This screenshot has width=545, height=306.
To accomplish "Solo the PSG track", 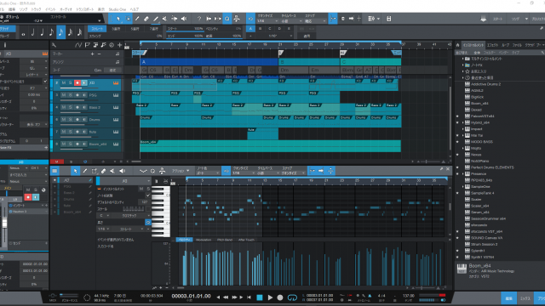I will click(70, 95).
